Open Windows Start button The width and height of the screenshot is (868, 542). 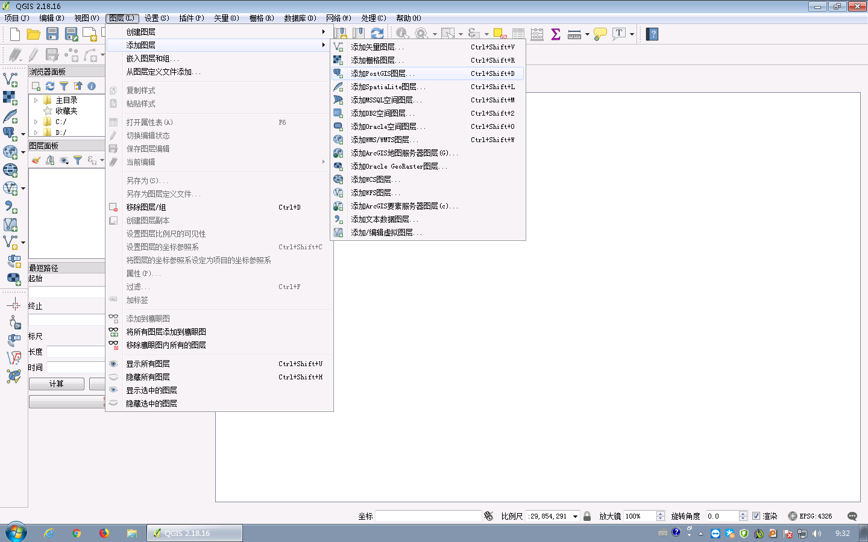pyautogui.click(x=16, y=532)
